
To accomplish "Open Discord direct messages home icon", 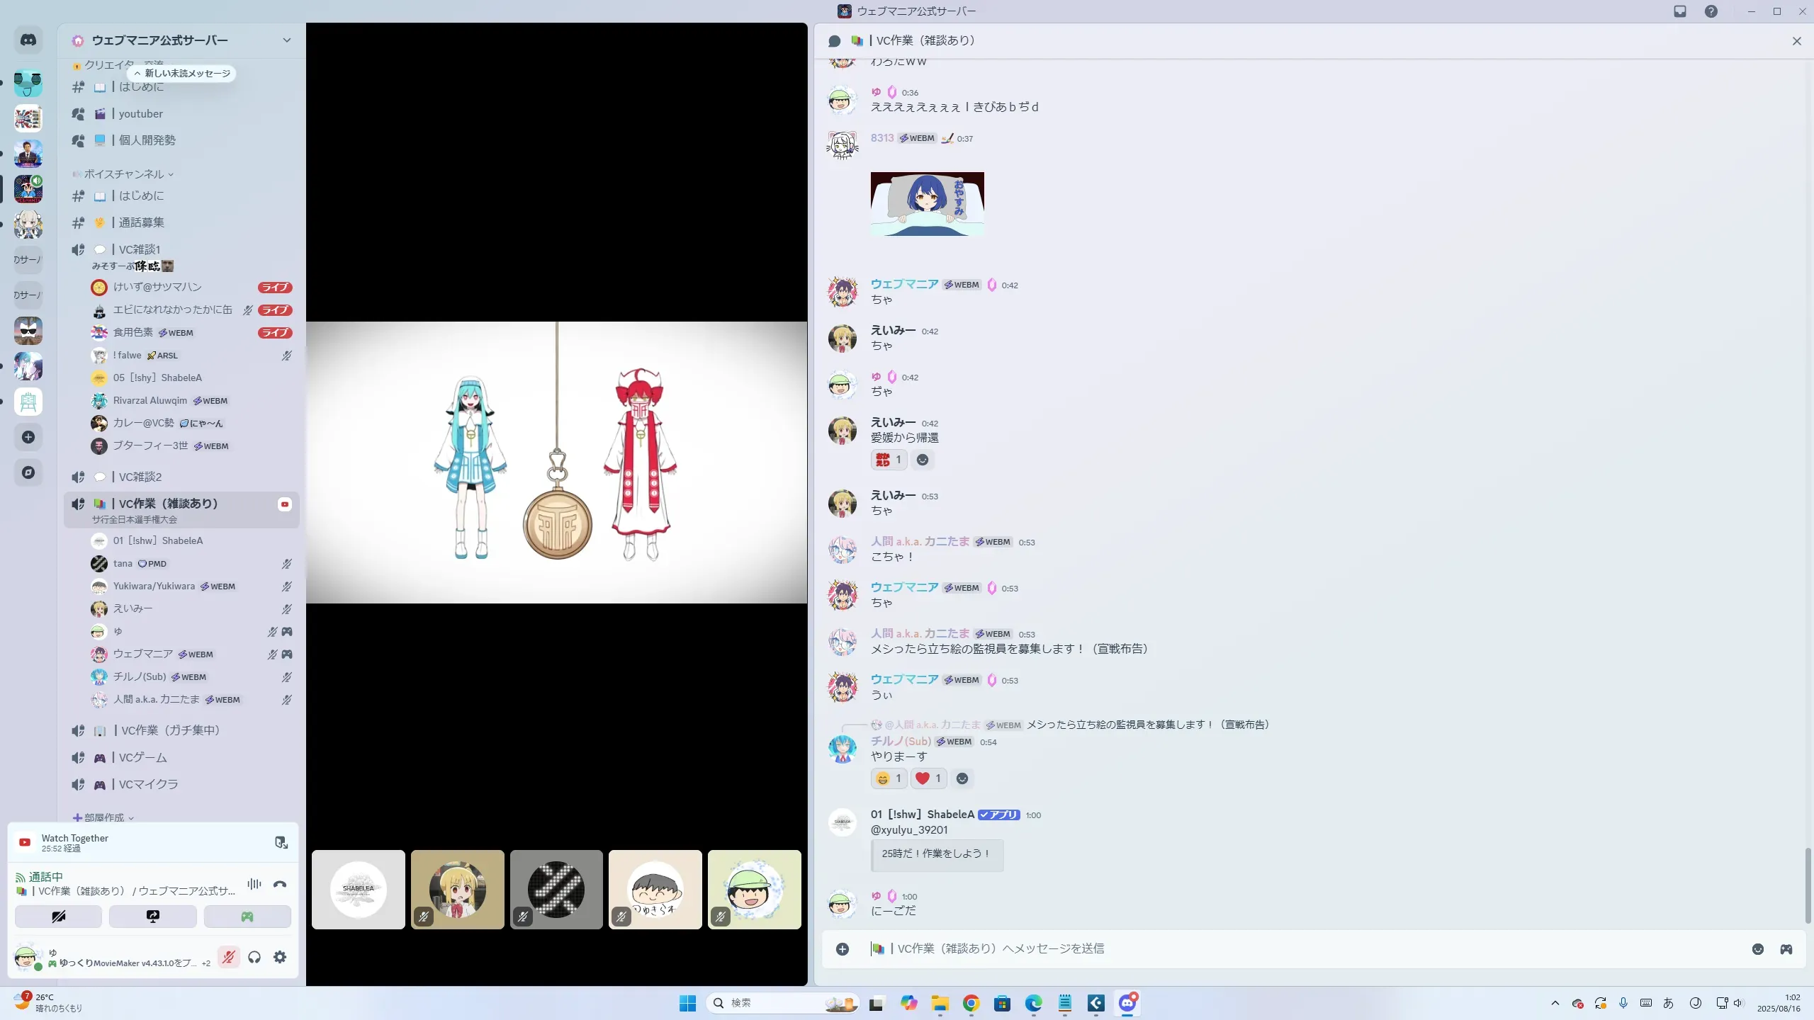I will pyautogui.click(x=28, y=40).
